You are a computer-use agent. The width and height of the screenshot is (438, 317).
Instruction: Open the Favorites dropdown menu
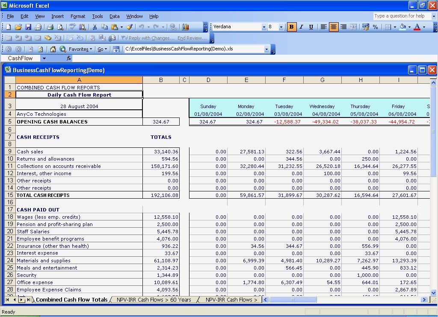pyautogui.click(x=80, y=49)
